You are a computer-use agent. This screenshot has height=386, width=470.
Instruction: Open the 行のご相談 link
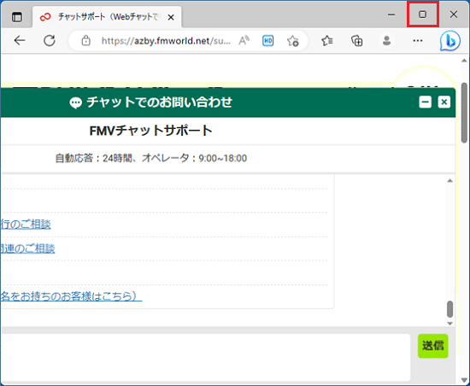(x=26, y=225)
